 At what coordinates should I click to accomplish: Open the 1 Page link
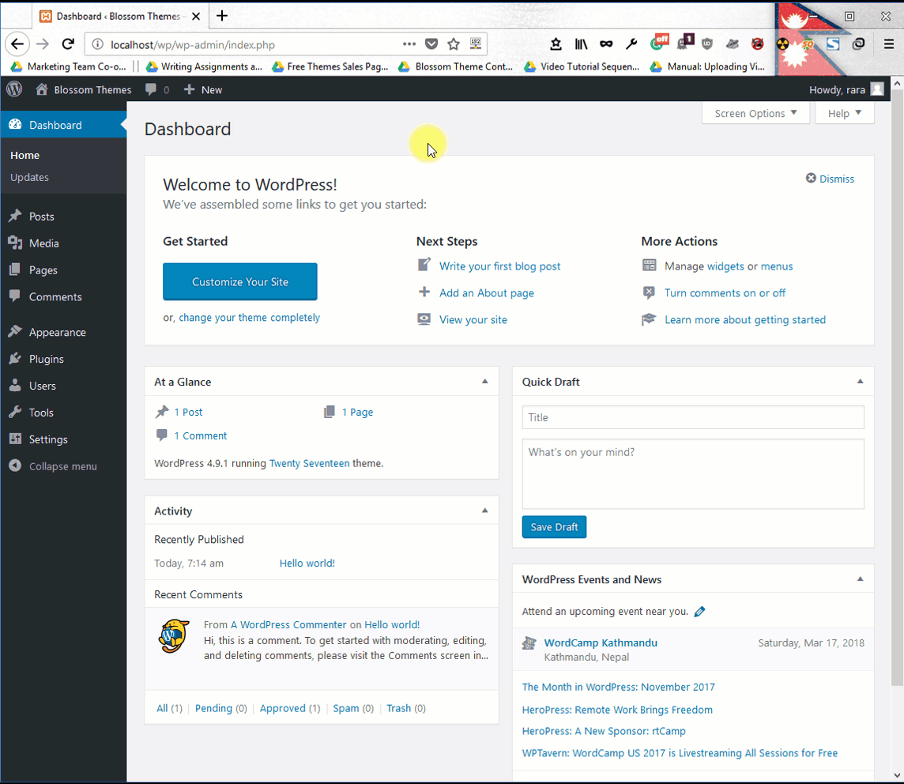(357, 413)
